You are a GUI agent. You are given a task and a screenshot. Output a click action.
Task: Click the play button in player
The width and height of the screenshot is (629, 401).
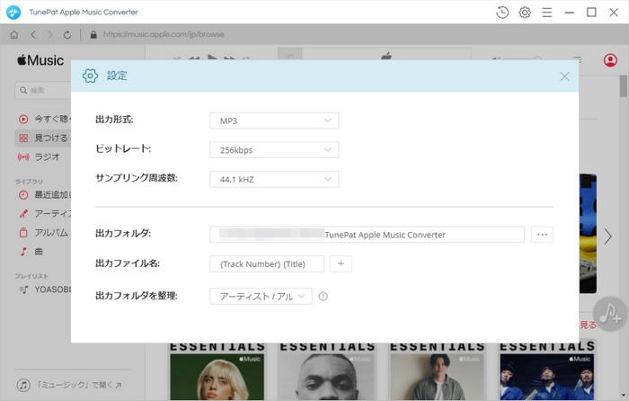tap(212, 57)
